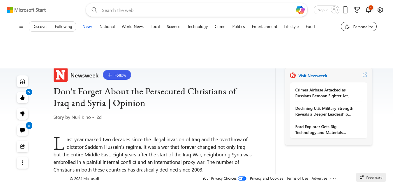The image size is (393, 182).
Task: Open the Copilot icon in search bar
Action: click(300, 10)
